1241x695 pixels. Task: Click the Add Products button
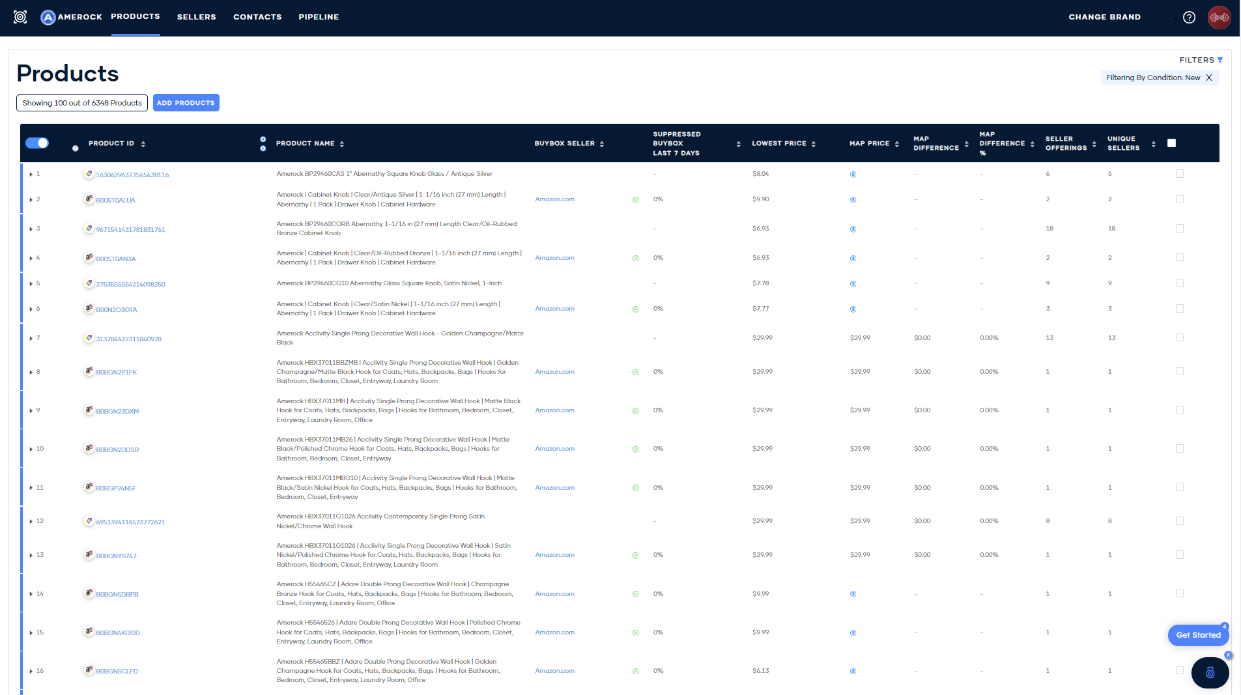pos(186,103)
